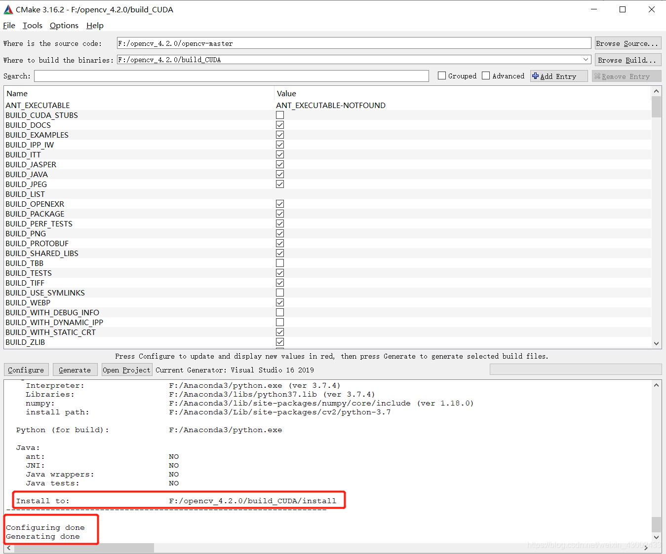
Task: Close the CMake window
Action: (x=652, y=9)
